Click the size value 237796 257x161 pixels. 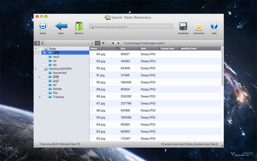pyautogui.click(x=126, y=103)
